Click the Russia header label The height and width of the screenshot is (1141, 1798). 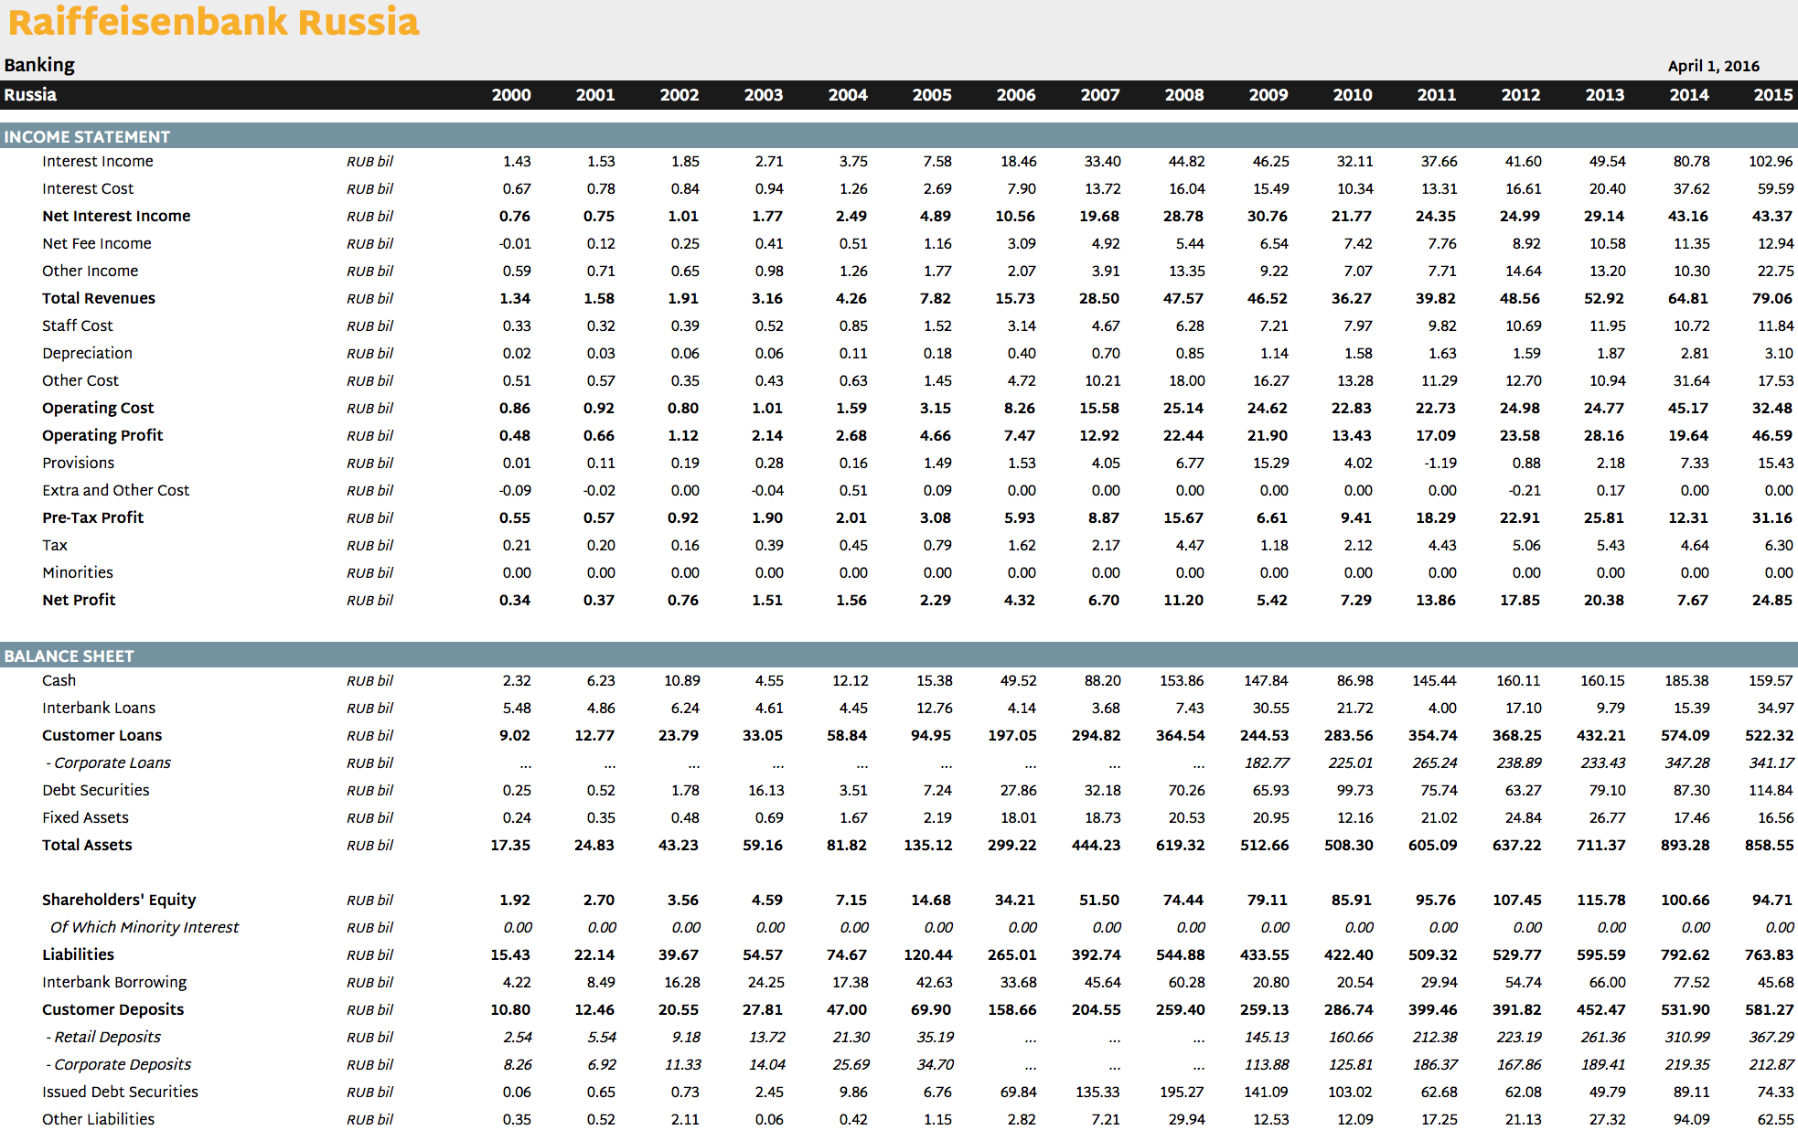[30, 95]
